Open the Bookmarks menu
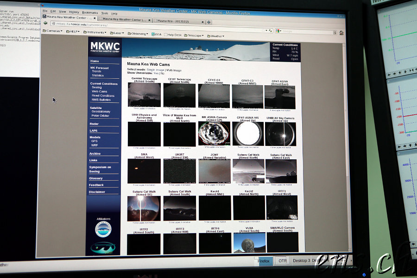This screenshot has height=278, width=417. tap(90, 13)
